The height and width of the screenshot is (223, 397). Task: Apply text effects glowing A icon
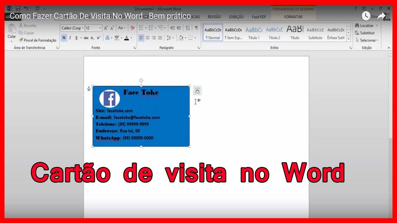pyautogui.click(x=107, y=38)
